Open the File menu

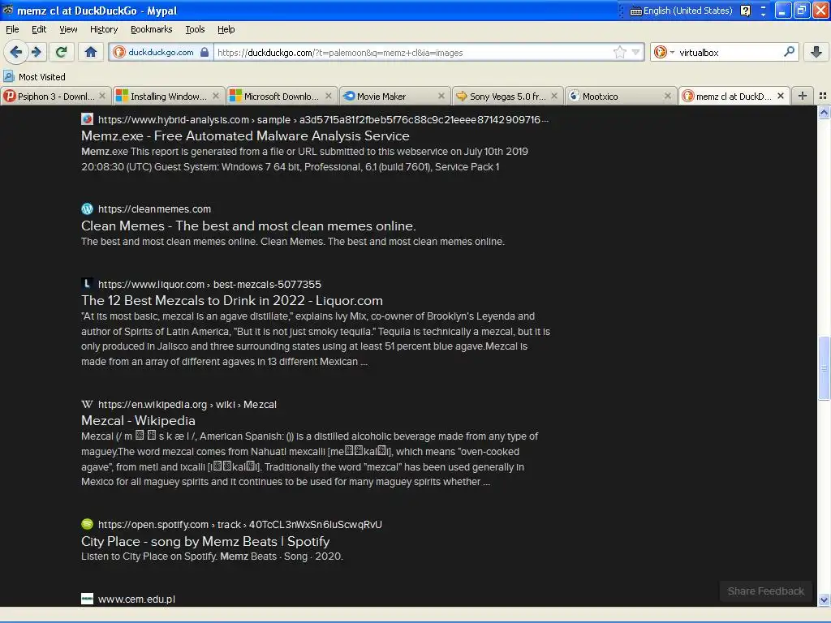click(12, 30)
